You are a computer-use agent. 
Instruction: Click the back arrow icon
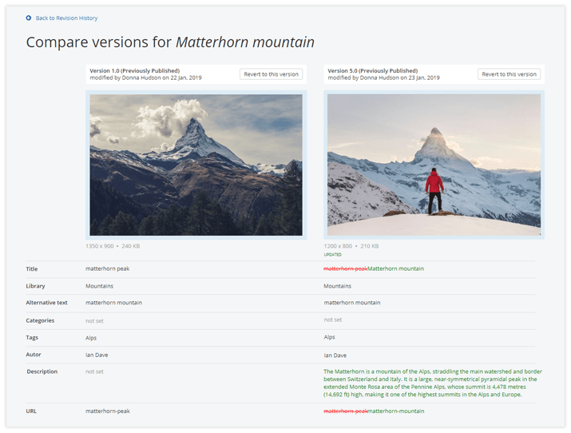point(29,18)
